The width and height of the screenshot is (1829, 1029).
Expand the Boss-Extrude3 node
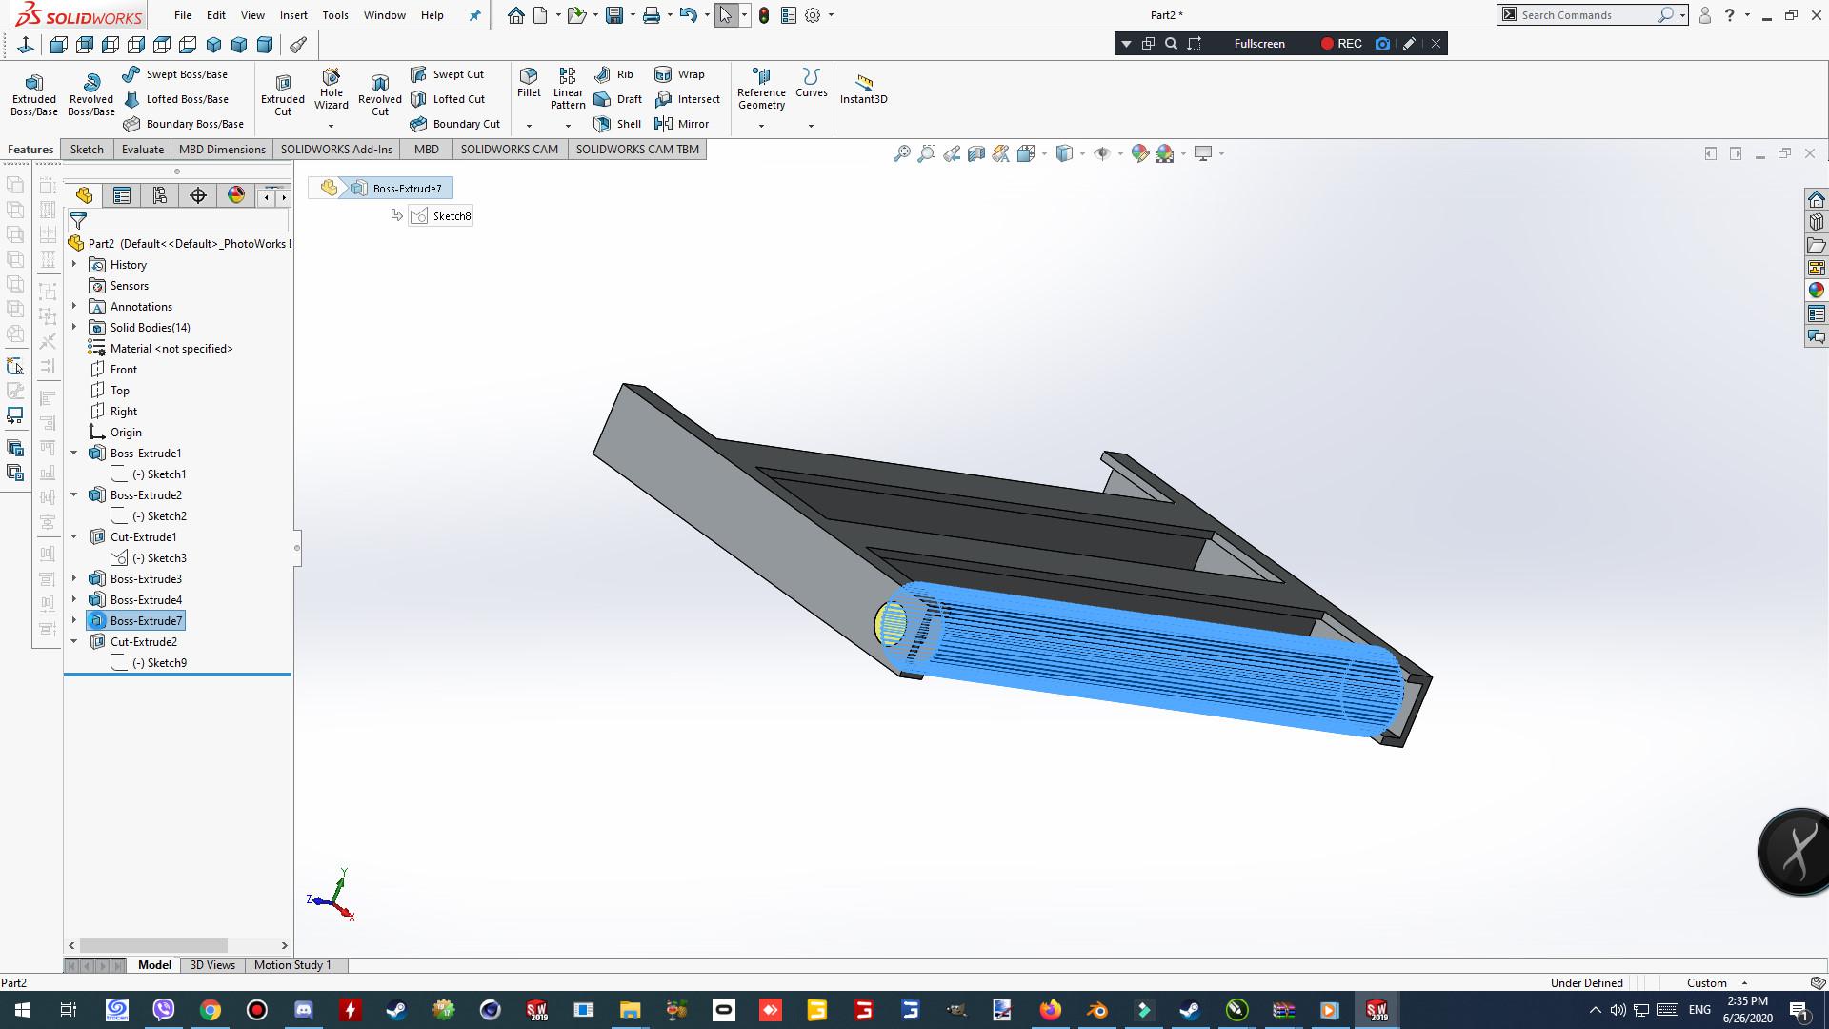coord(74,578)
